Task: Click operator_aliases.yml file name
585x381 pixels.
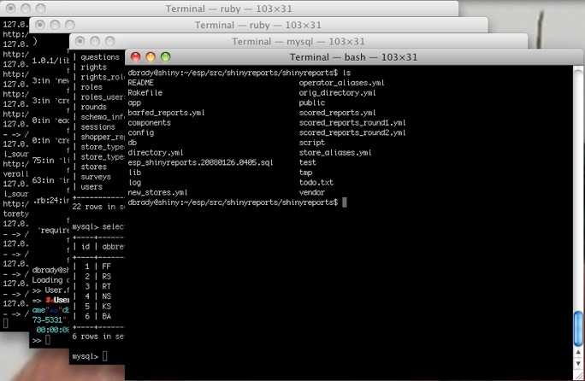Action: click(341, 83)
